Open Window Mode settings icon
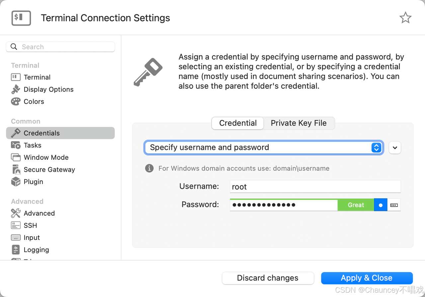Image resolution: width=425 pixels, height=297 pixels. tap(16, 157)
